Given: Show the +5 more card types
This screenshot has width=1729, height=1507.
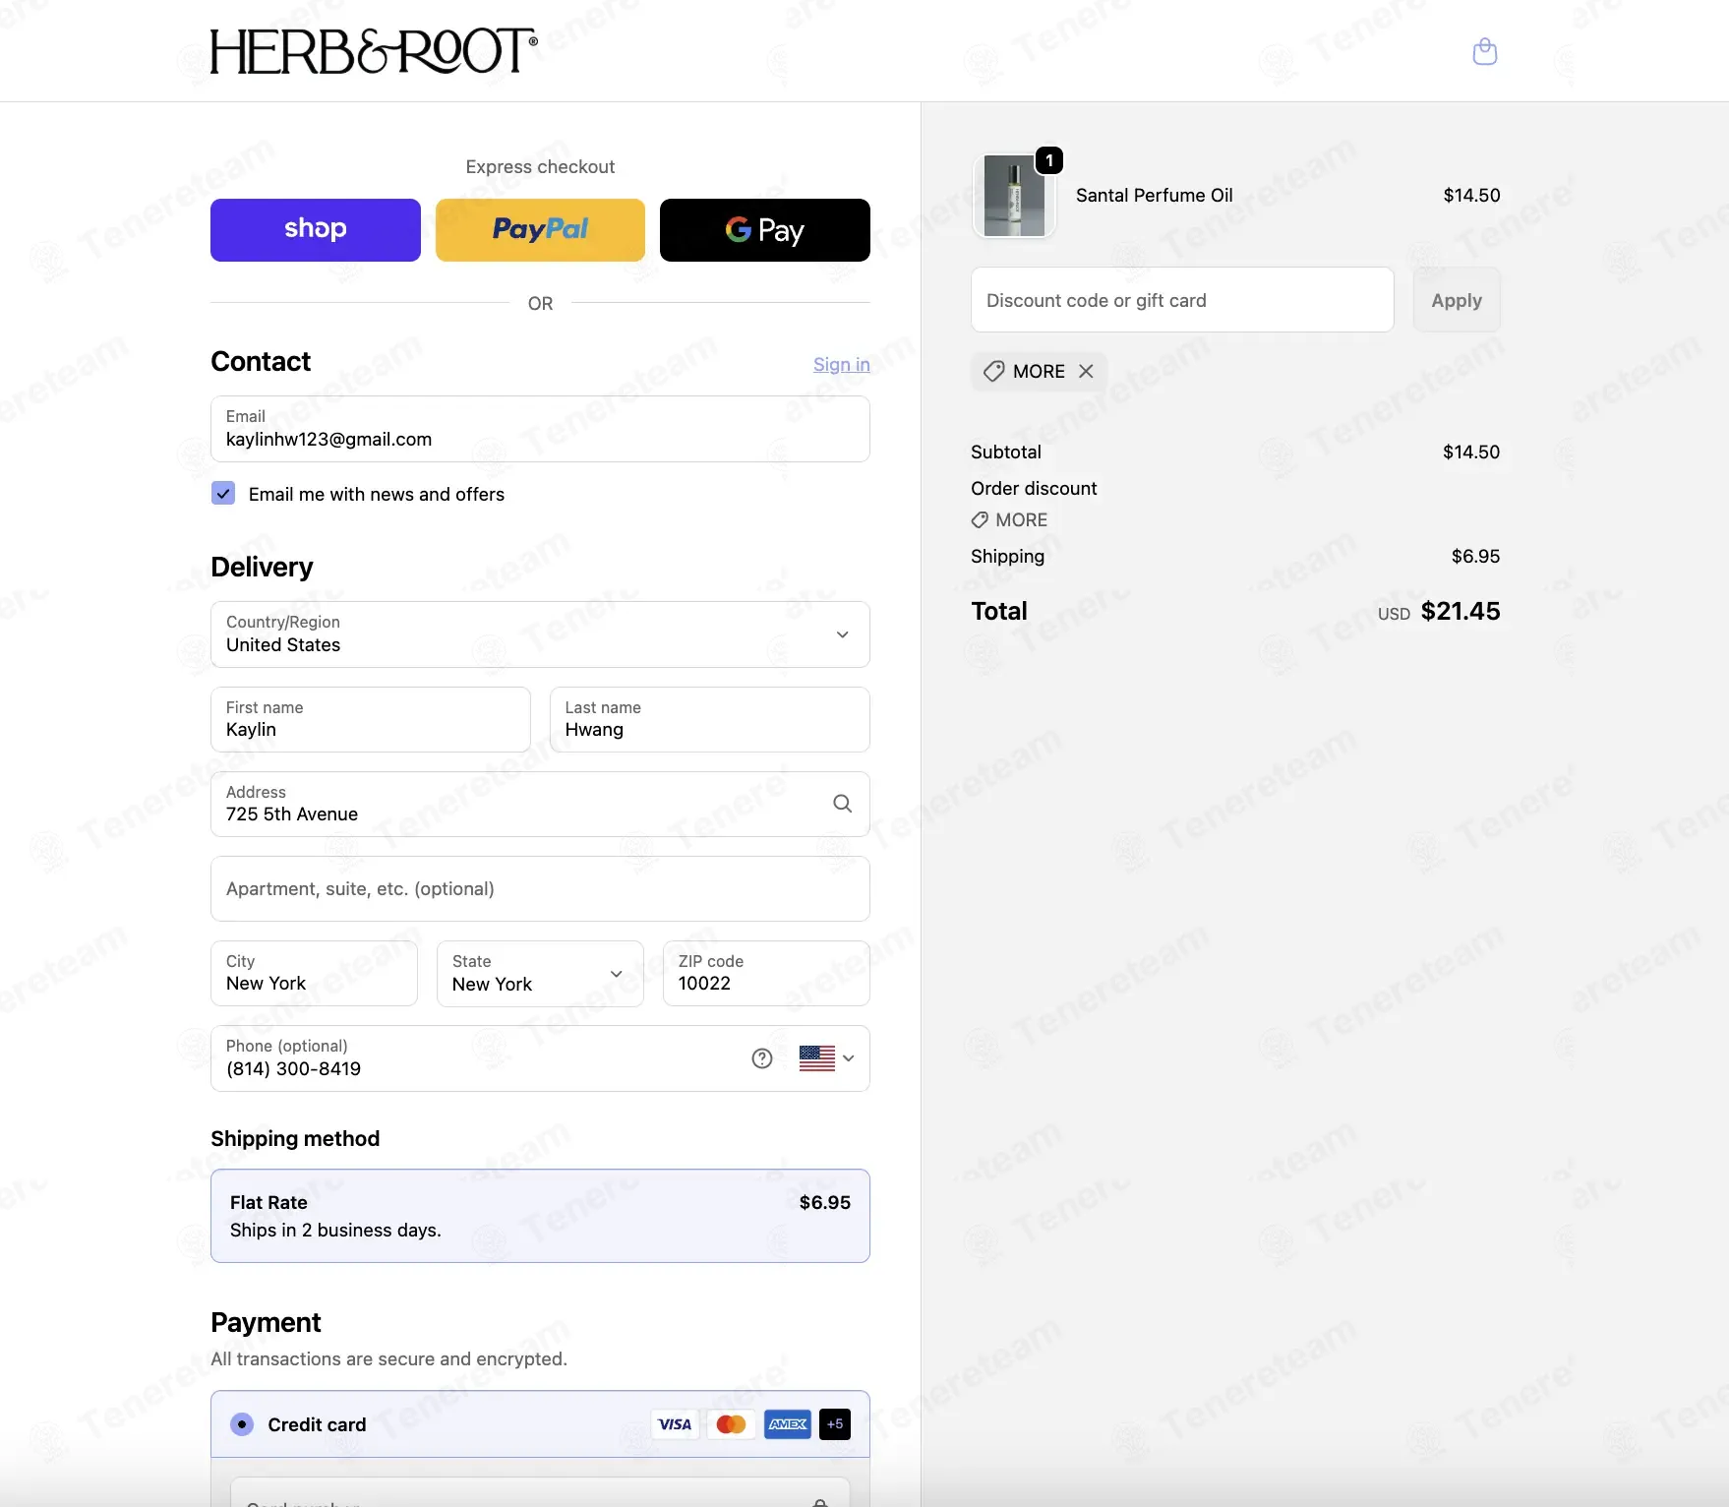Looking at the screenshot, I should [x=835, y=1424].
